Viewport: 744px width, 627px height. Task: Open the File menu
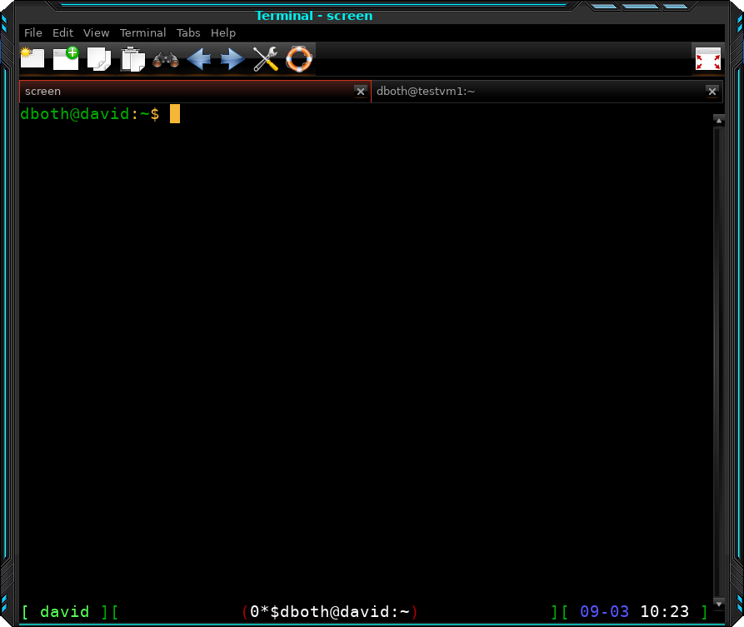pos(33,32)
